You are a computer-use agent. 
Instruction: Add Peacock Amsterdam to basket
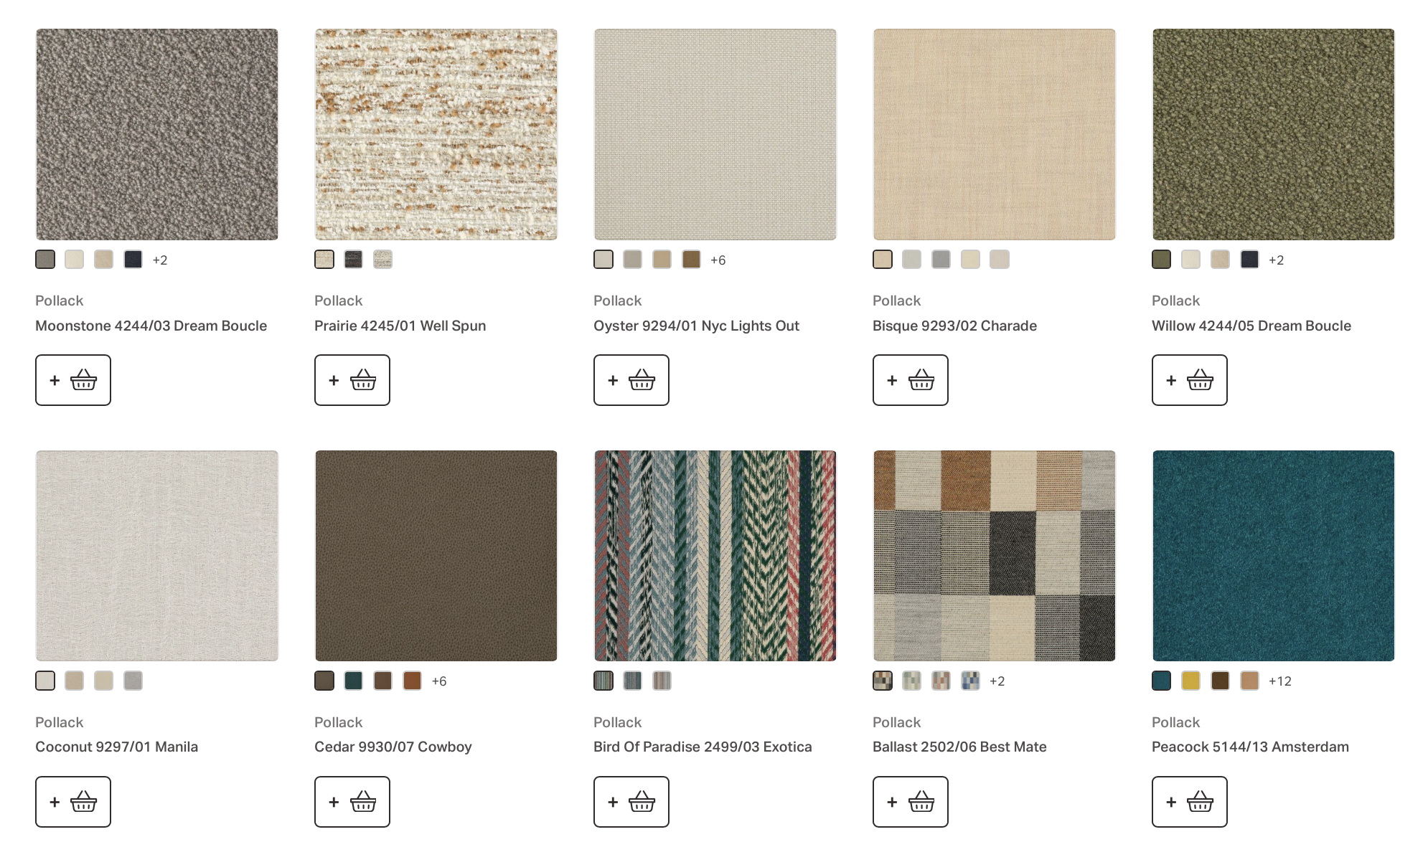point(1190,802)
